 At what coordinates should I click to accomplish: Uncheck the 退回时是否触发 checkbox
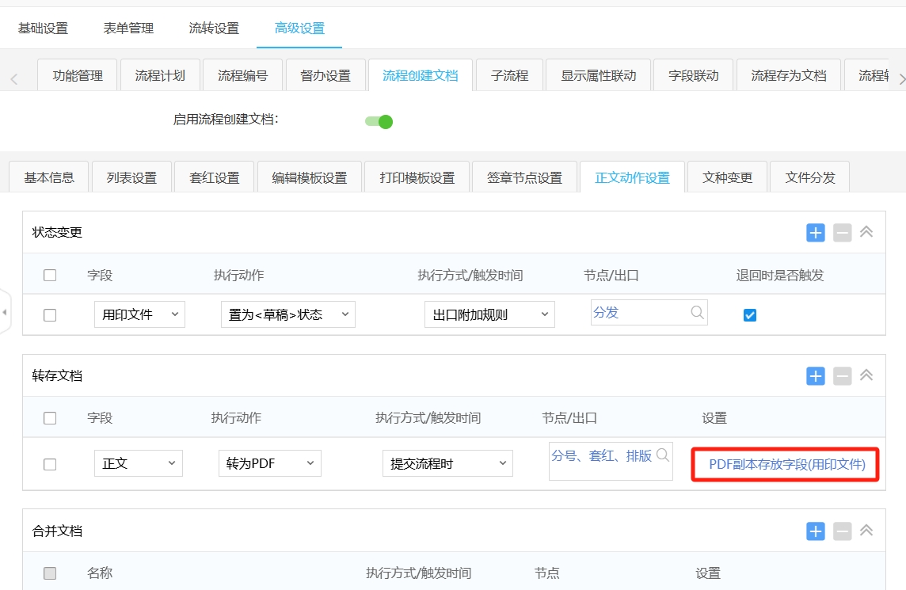pos(750,314)
